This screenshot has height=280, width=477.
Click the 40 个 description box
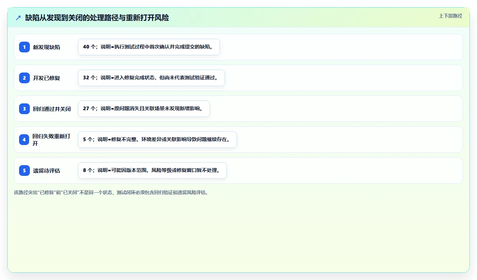[149, 47]
